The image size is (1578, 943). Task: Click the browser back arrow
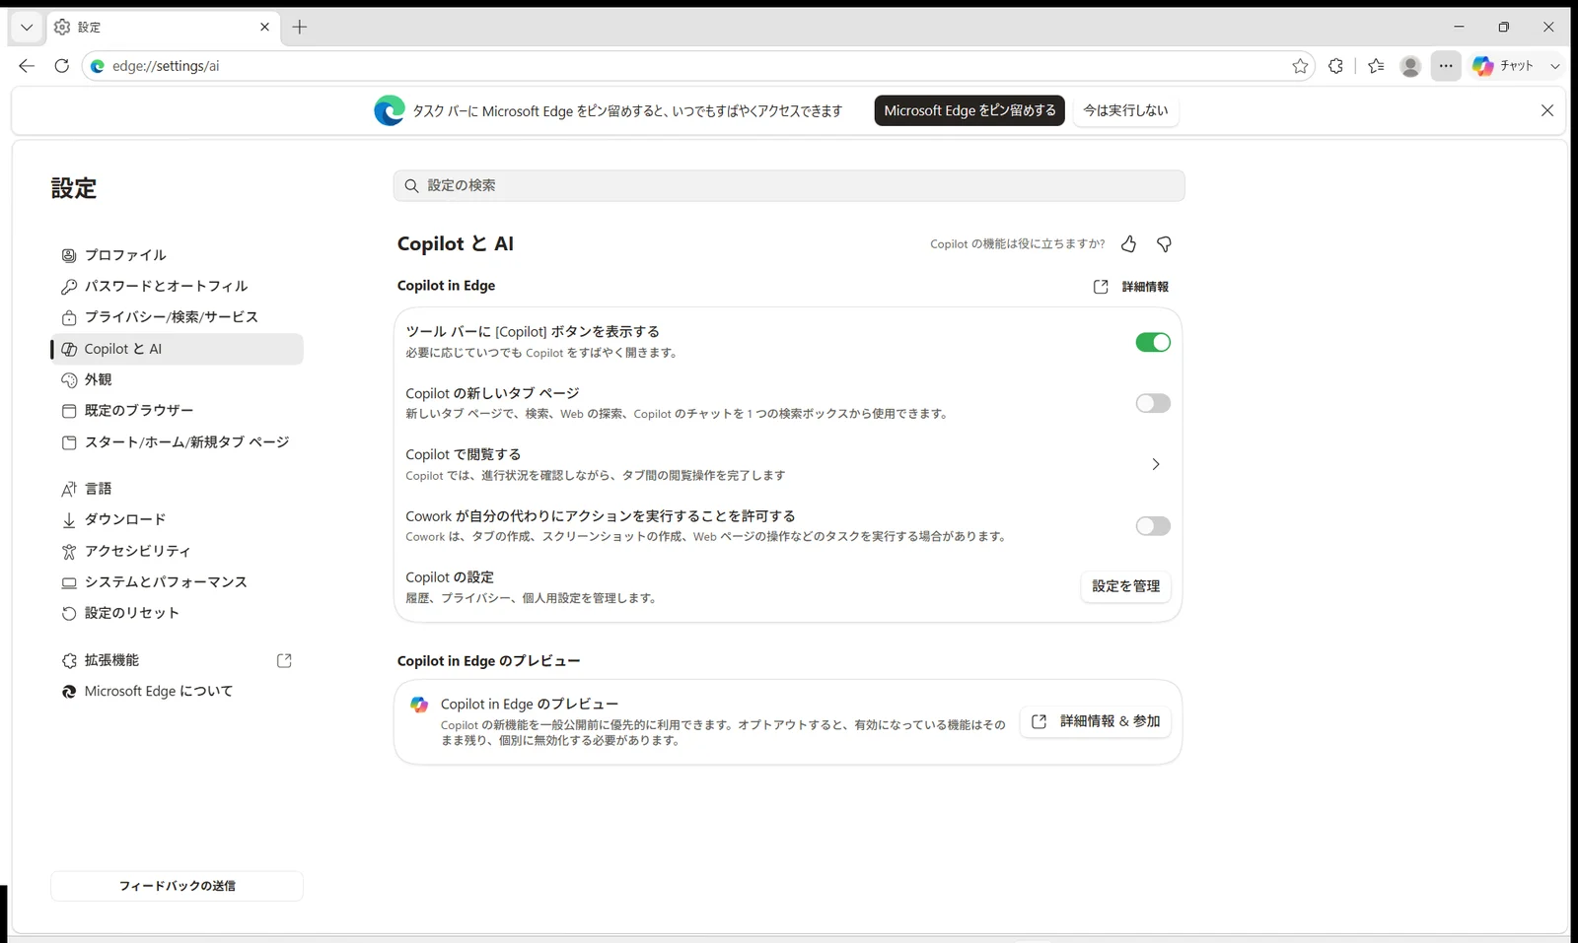[27, 66]
